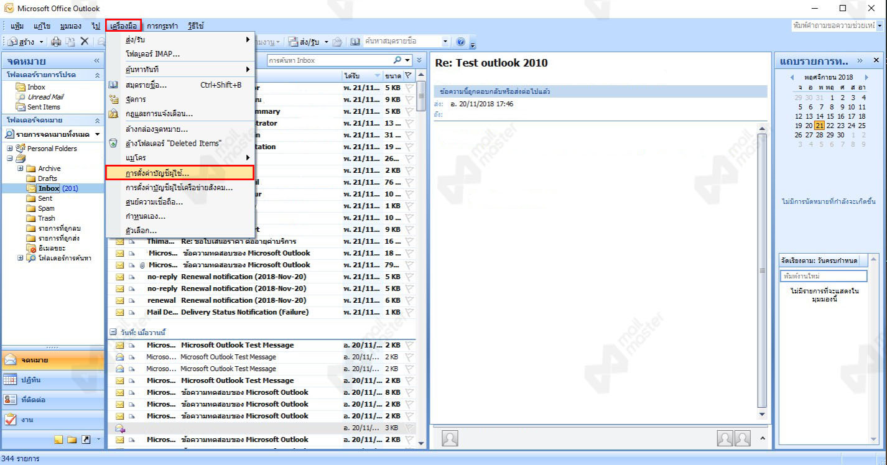Collapse the mail account tree node
Screen dimensions: 887x465
point(10,159)
